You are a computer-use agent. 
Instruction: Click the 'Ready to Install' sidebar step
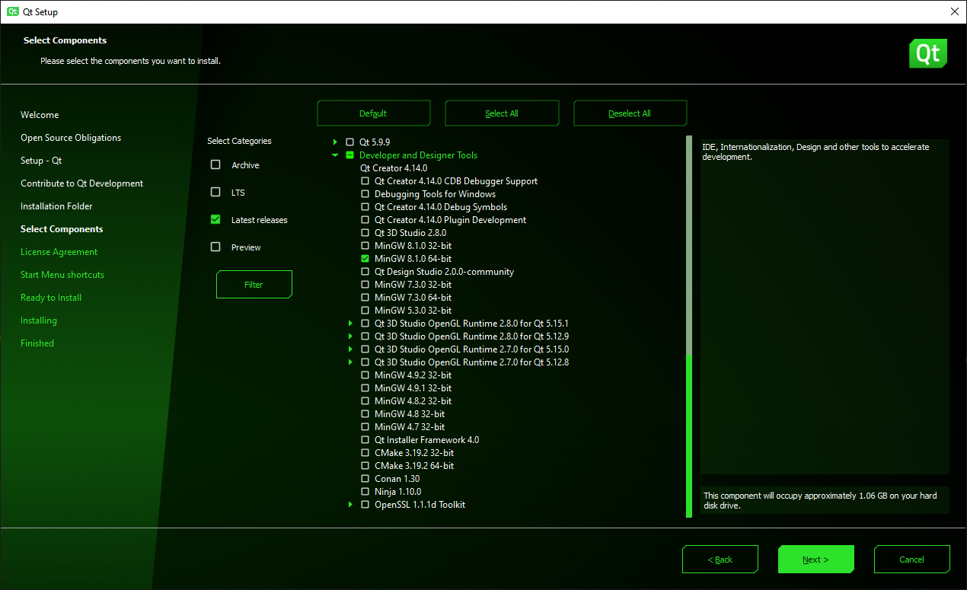tap(51, 298)
